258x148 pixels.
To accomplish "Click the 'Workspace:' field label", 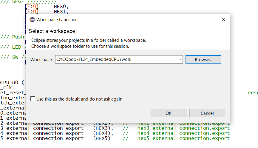I will point(42,60).
